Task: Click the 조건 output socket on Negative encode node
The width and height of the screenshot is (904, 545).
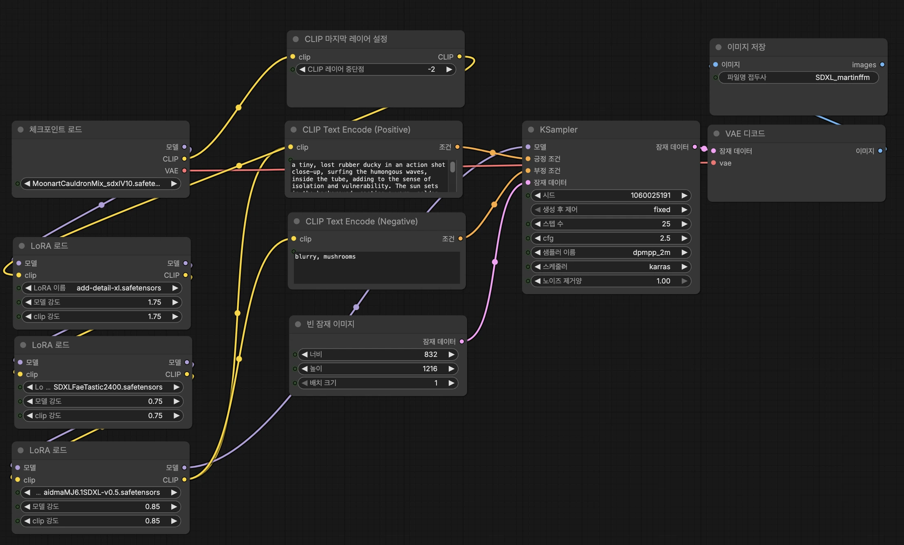Action: tap(461, 239)
